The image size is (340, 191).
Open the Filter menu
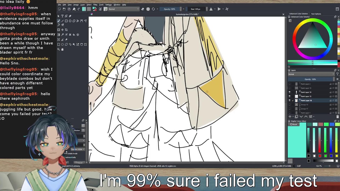pos(95,5)
